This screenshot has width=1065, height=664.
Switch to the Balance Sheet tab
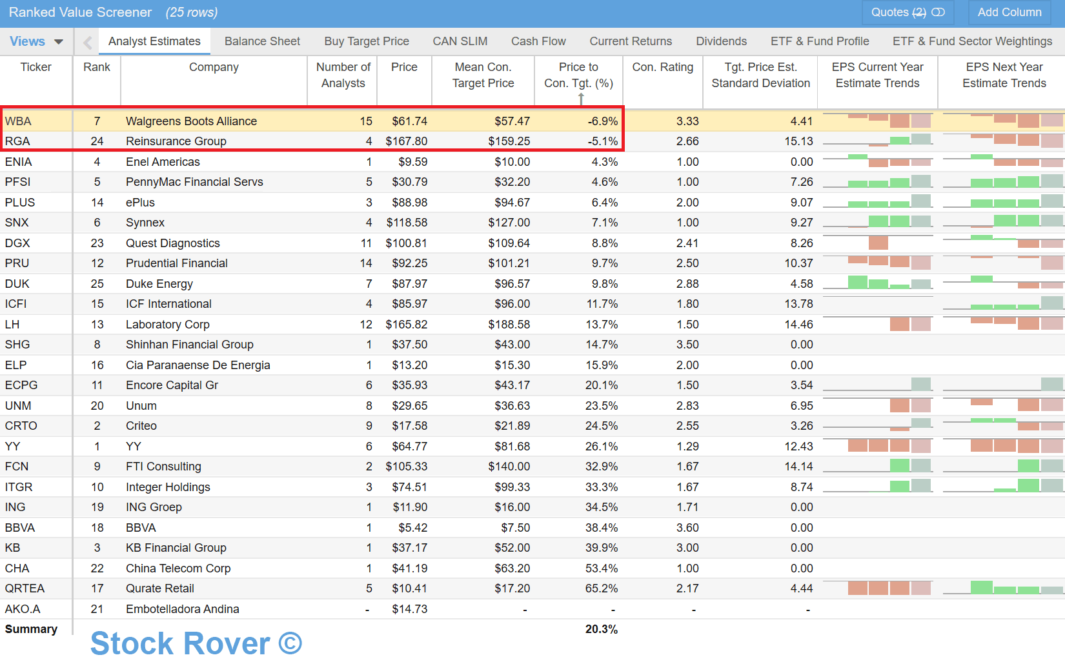pyautogui.click(x=262, y=41)
